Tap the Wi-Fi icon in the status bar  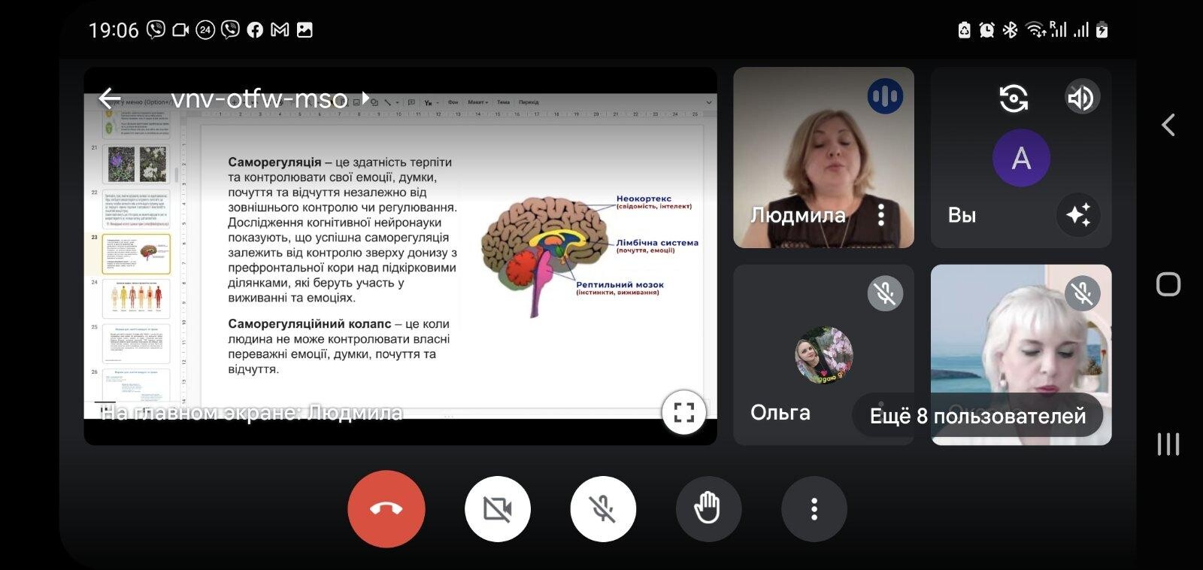[1036, 30]
